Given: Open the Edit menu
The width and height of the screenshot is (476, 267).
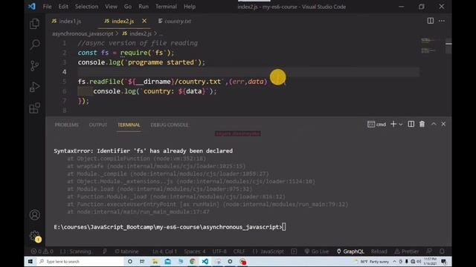Looking at the screenshot, I should pos(63,7).
